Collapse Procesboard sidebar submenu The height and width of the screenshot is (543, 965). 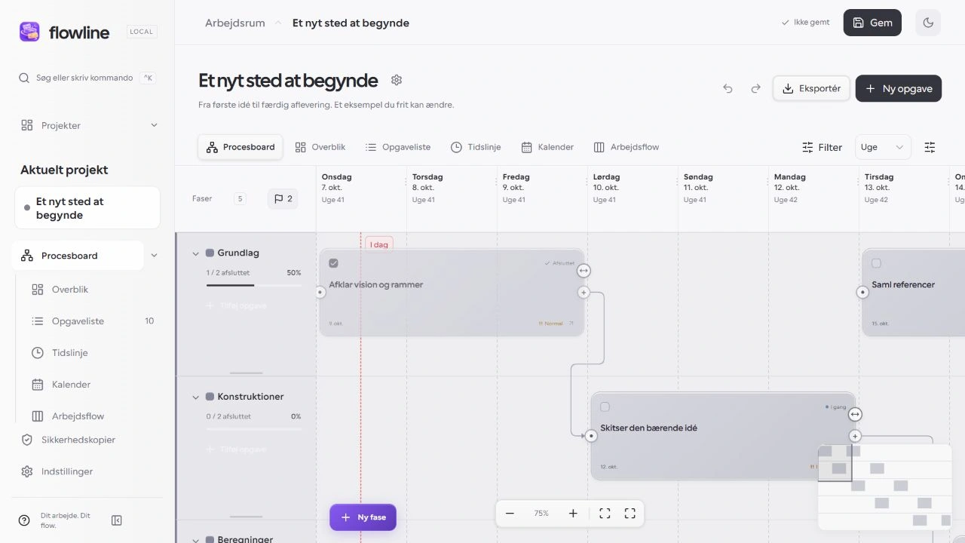click(154, 256)
